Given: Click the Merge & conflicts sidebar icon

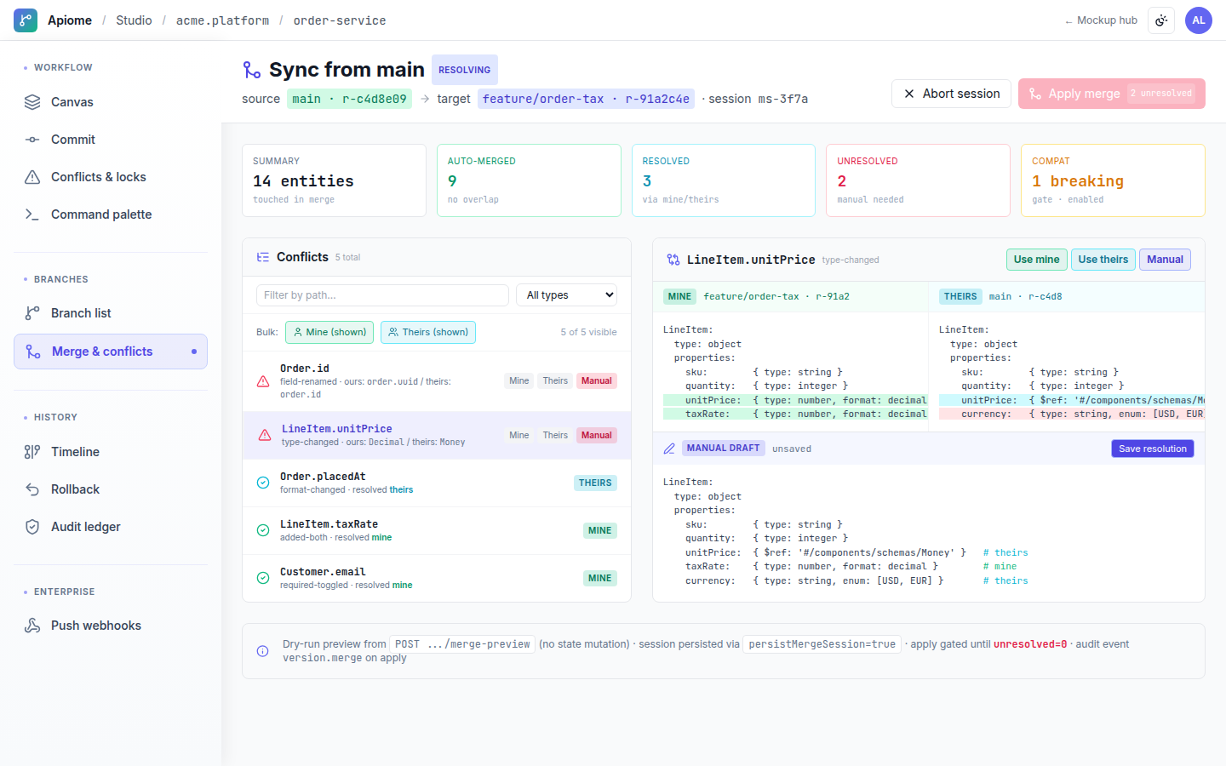Looking at the screenshot, I should [x=33, y=352].
